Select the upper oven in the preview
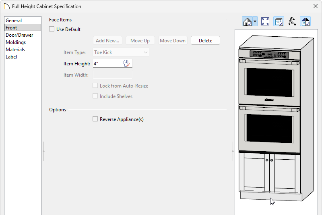322x215 pixels. click(x=269, y=81)
